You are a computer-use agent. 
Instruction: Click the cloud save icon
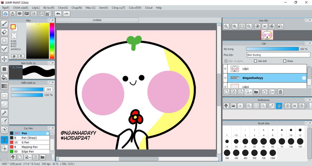pyautogui.click(x=5, y=14)
